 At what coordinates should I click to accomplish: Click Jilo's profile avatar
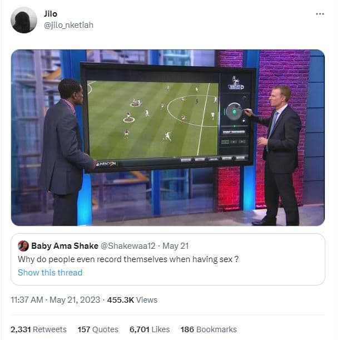pyautogui.click(x=24, y=20)
